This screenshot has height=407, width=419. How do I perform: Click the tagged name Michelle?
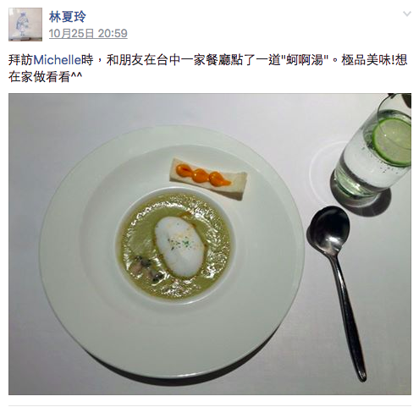pos(57,60)
